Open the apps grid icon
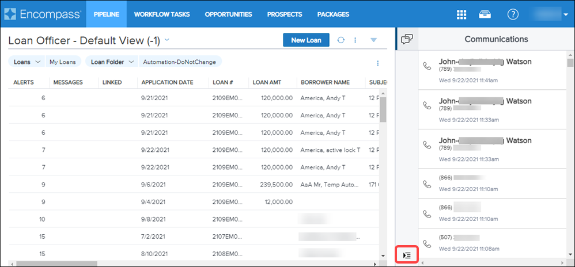Screen dimensions: 575x267 461,14
